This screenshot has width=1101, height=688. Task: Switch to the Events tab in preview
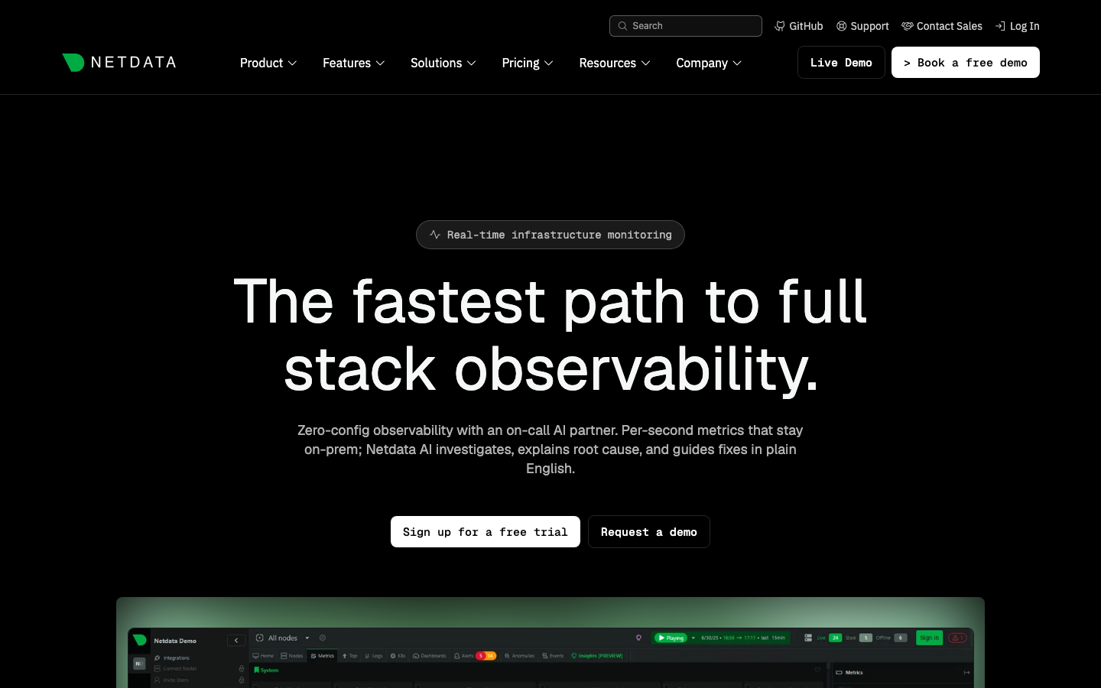pos(553,656)
